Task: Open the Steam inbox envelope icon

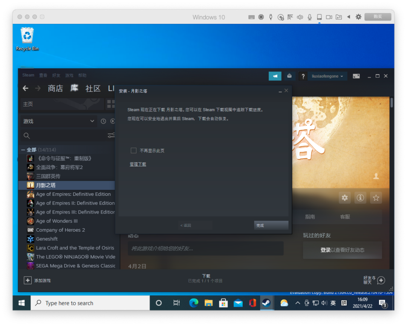Action: pos(289,76)
